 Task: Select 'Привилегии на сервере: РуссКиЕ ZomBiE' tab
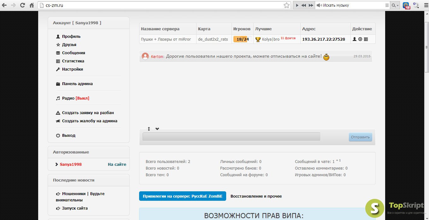183,196
